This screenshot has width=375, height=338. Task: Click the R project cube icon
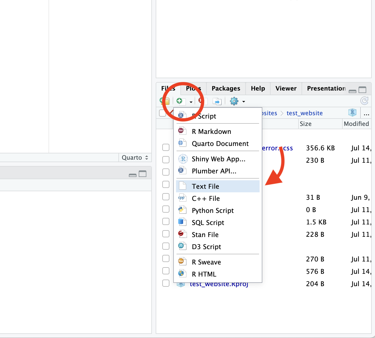pyautogui.click(x=352, y=112)
